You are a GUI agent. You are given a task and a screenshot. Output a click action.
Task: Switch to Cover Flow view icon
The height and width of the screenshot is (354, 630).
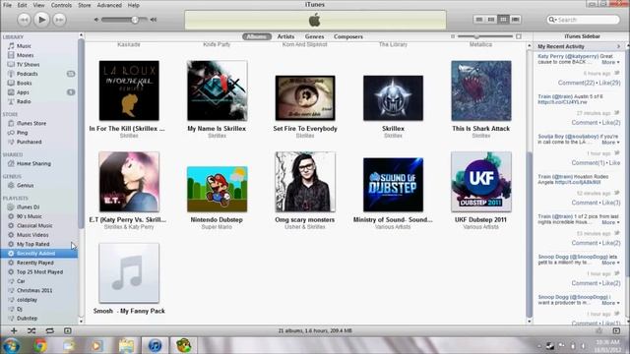(516, 20)
